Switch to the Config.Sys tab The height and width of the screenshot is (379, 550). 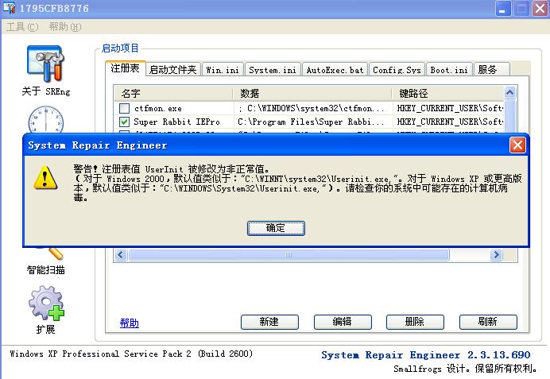(397, 69)
